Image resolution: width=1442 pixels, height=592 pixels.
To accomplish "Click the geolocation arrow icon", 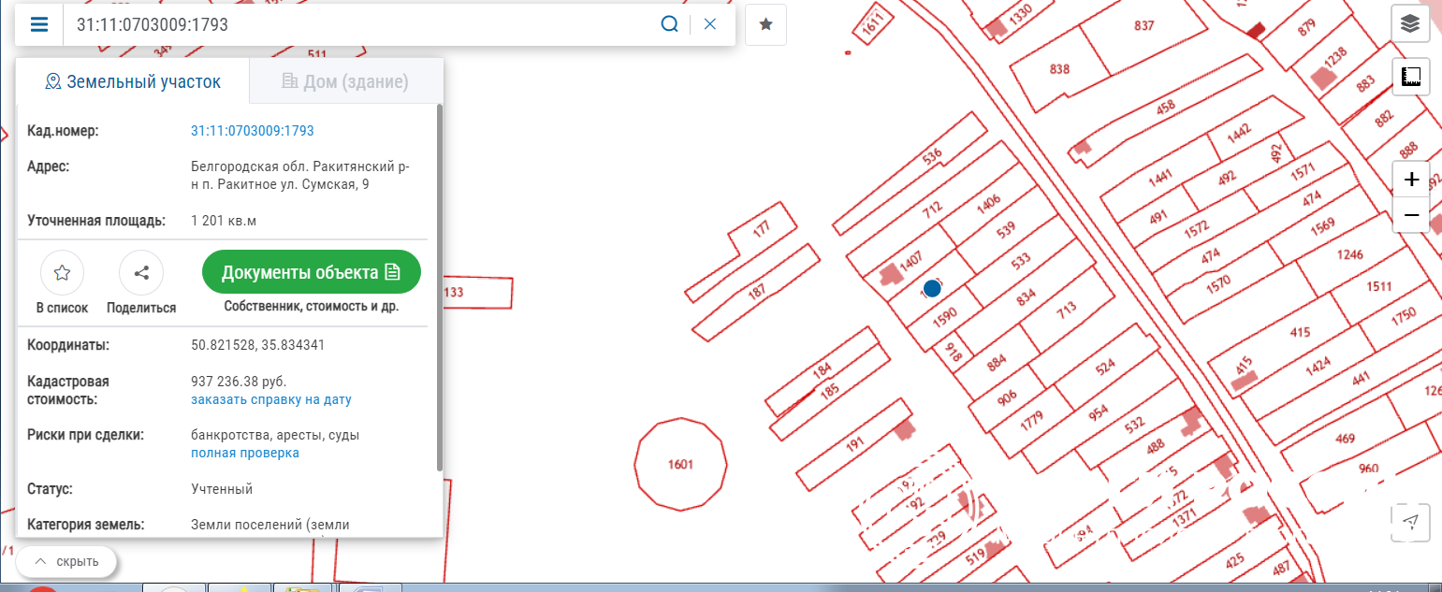I will click(1411, 521).
